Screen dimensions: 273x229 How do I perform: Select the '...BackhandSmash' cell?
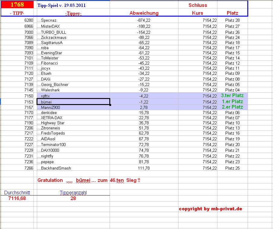coord(73,168)
